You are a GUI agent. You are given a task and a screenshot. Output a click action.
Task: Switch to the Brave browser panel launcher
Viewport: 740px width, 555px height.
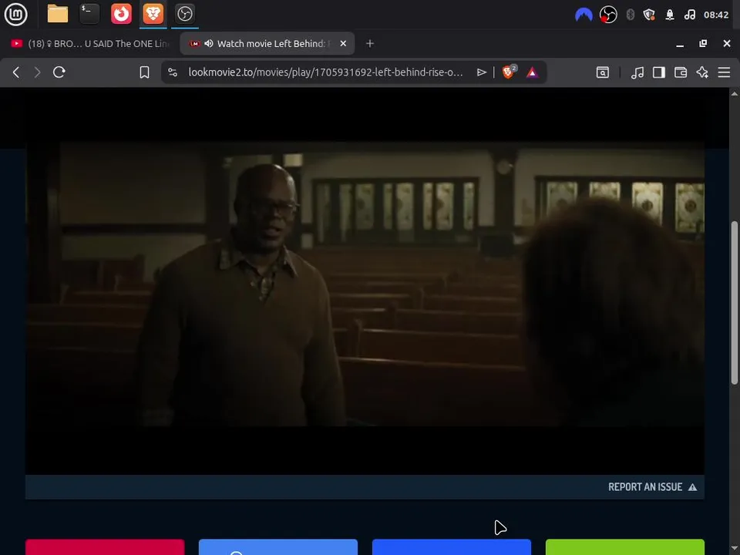(153, 14)
